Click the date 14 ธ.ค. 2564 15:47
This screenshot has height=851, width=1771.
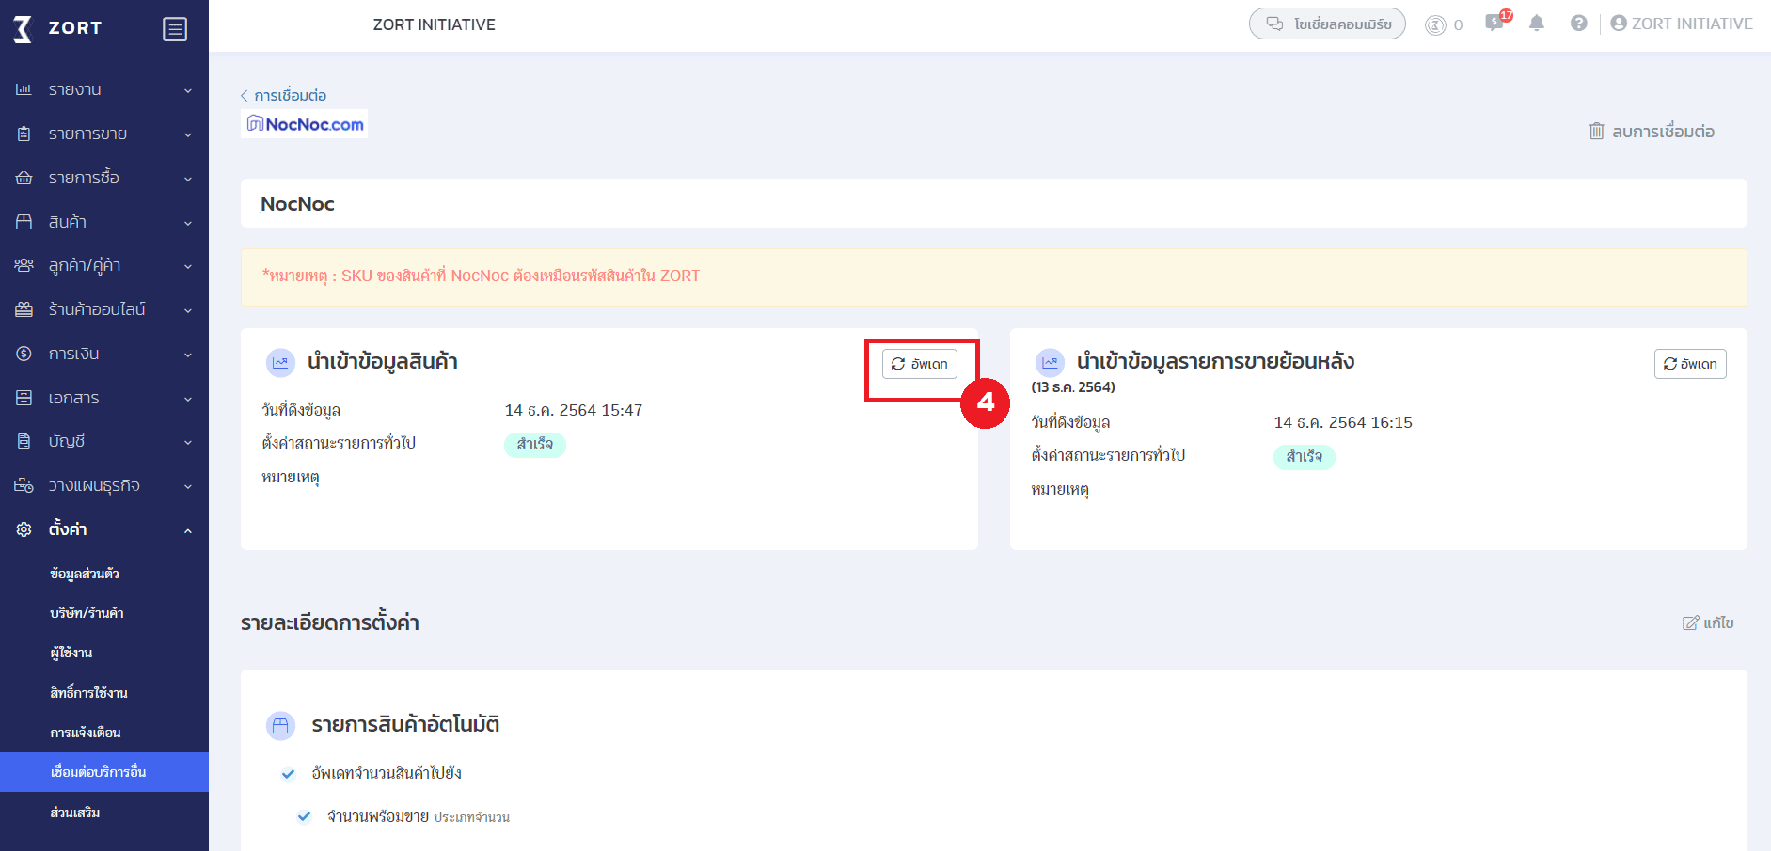click(574, 410)
